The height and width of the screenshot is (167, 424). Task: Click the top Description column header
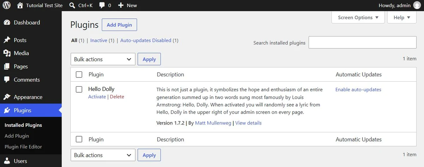(x=170, y=74)
